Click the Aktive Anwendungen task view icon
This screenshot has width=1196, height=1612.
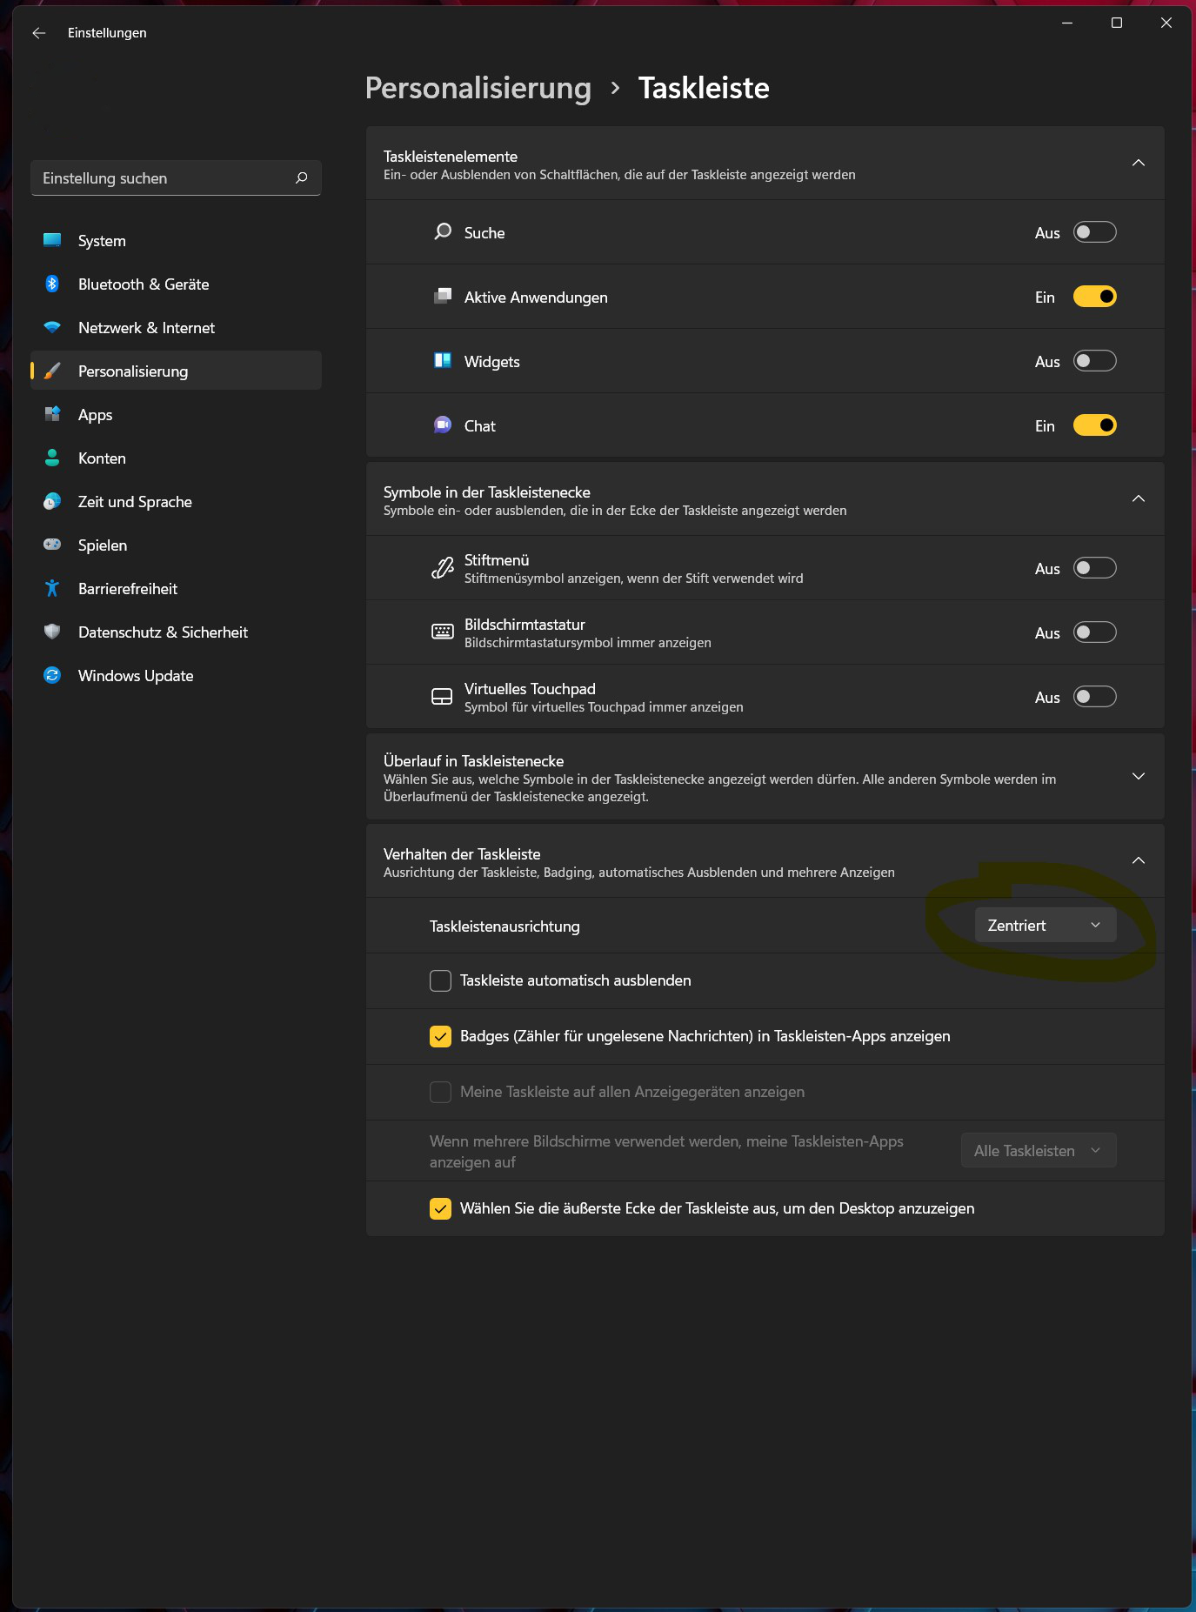point(443,297)
